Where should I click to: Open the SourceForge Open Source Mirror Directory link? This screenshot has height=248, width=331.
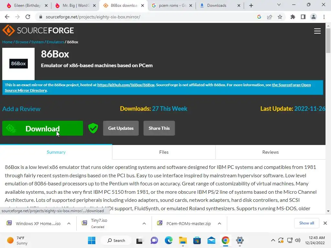291,85
